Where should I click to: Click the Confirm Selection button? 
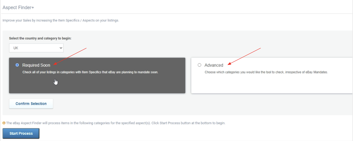coord(31,104)
